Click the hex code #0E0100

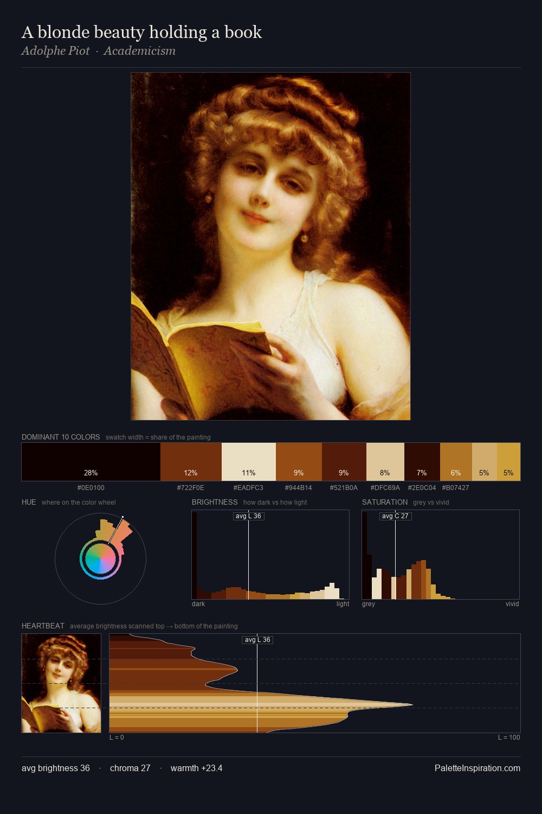pos(91,488)
